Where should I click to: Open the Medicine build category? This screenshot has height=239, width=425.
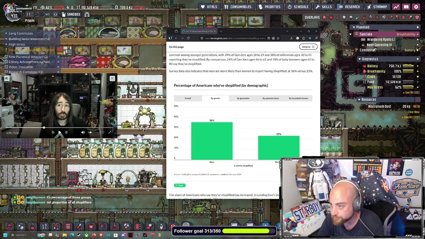[x=91, y=227]
